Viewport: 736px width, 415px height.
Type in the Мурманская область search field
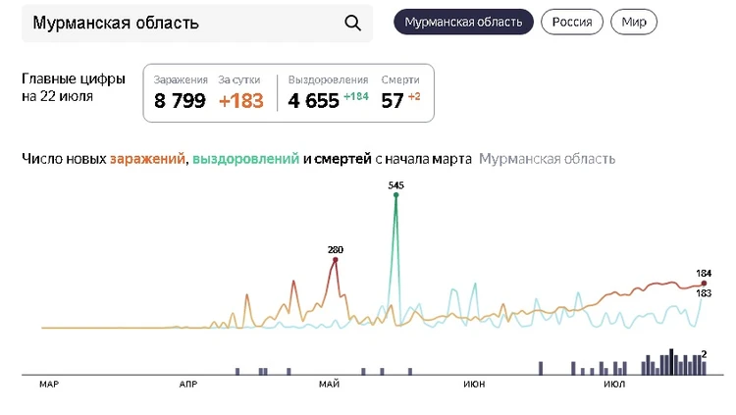pyautogui.click(x=177, y=24)
